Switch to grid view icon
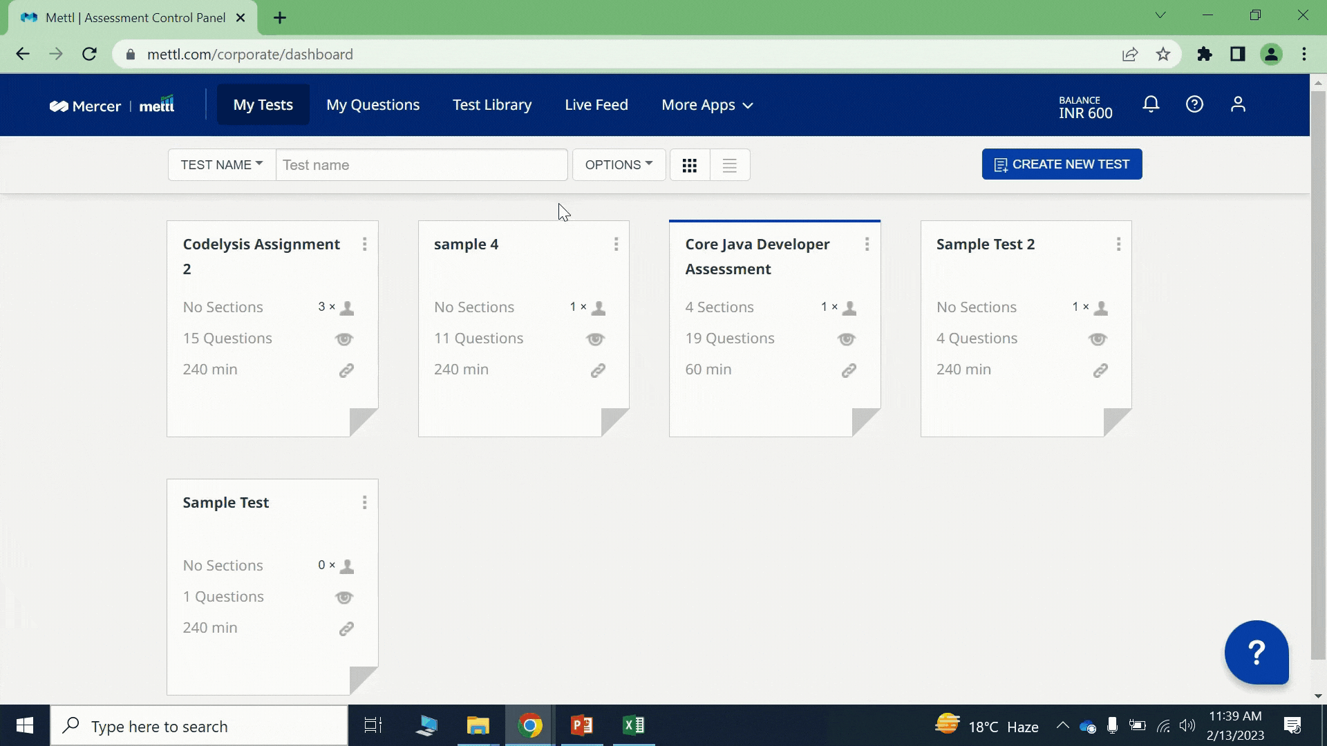1327x746 pixels. point(689,165)
